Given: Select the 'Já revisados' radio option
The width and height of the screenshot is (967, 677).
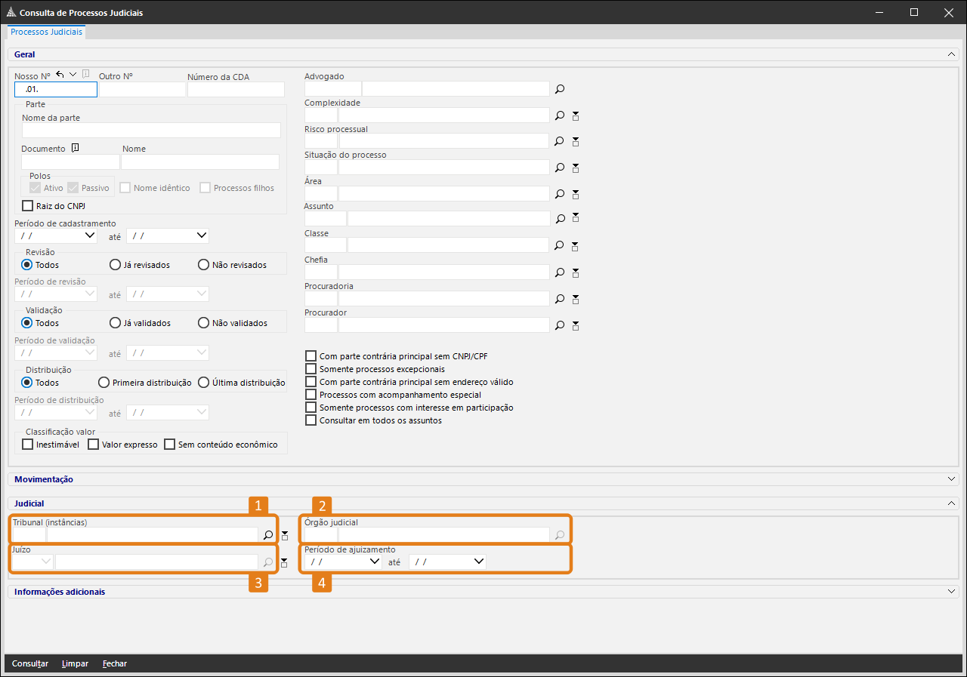Looking at the screenshot, I should pyautogui.click(x=116, y=265).
